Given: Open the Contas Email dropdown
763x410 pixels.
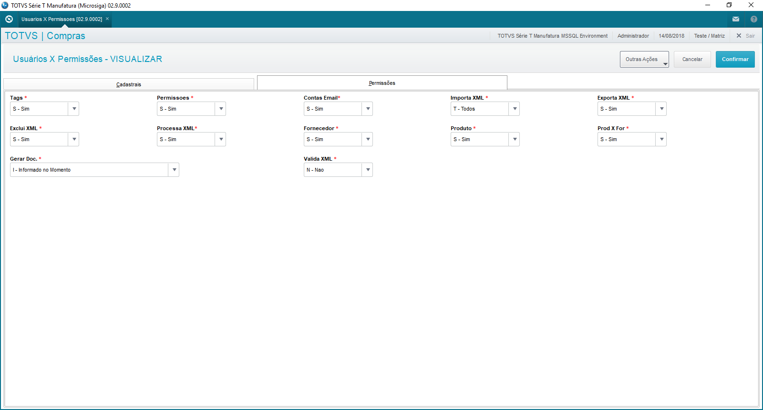Looking at the screenshot, I should (367, 109).
